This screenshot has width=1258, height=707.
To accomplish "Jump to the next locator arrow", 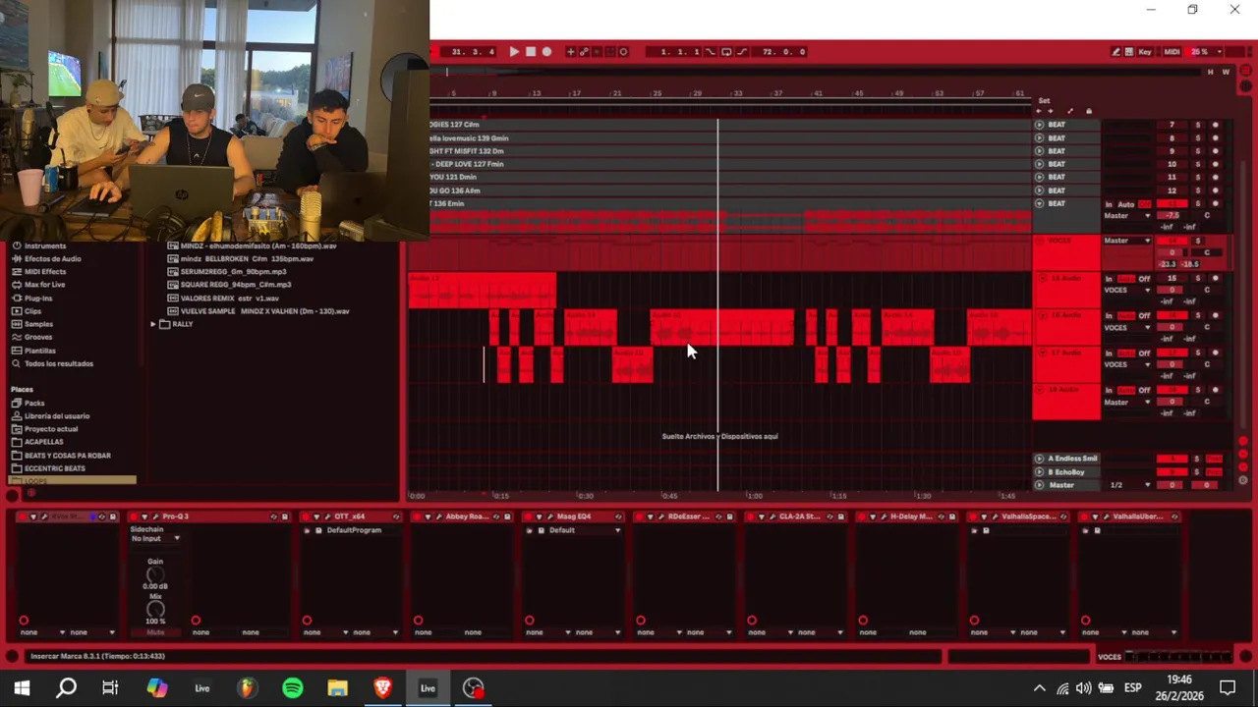I will tap(1051, 111).
